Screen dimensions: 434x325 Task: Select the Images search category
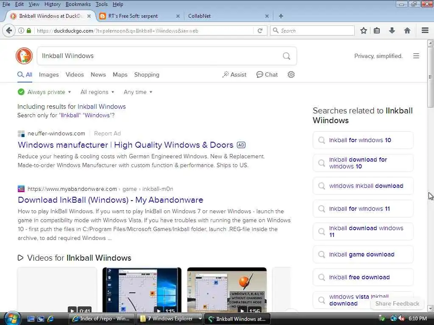49,74
